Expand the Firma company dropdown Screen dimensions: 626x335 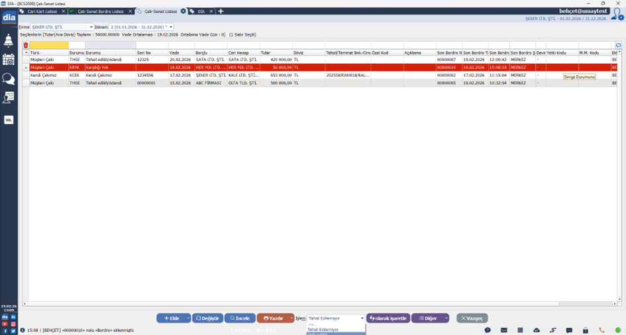point(91,27)
